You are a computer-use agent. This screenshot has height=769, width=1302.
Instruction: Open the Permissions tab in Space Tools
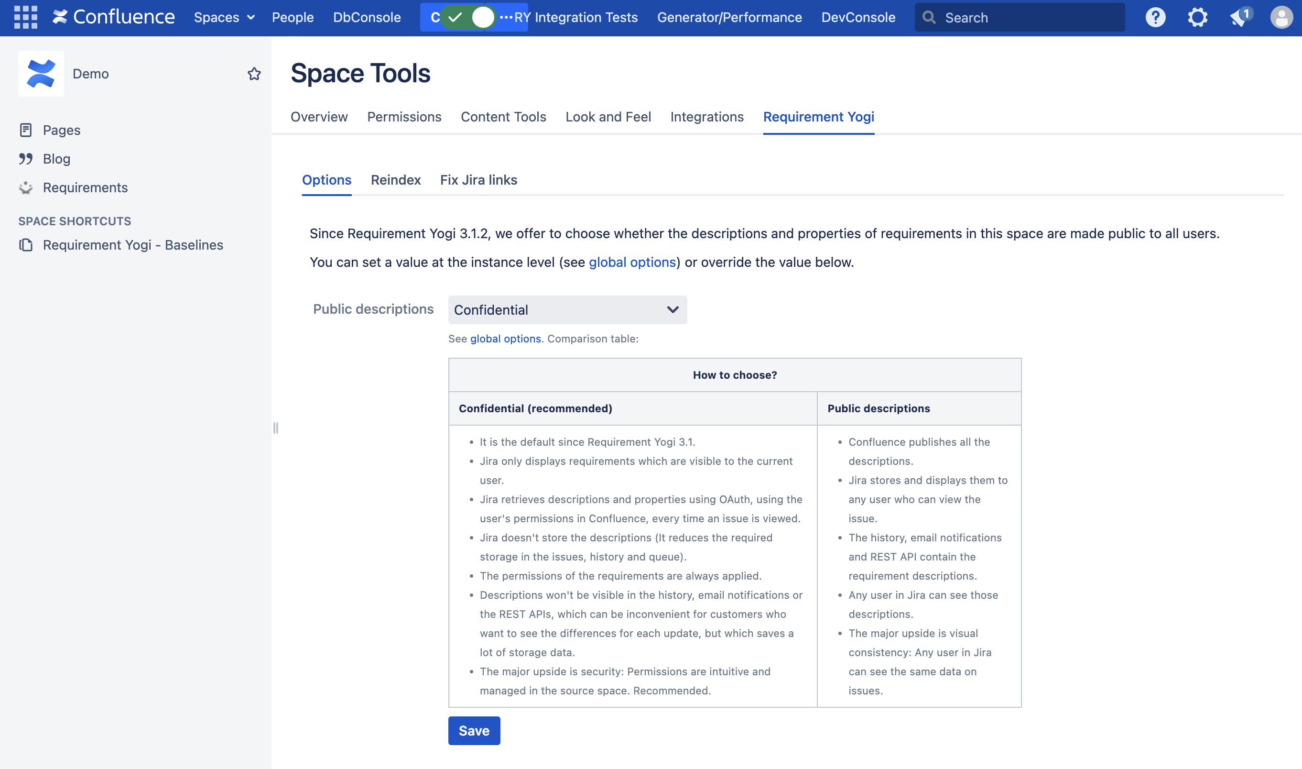(x=404, y=117)
